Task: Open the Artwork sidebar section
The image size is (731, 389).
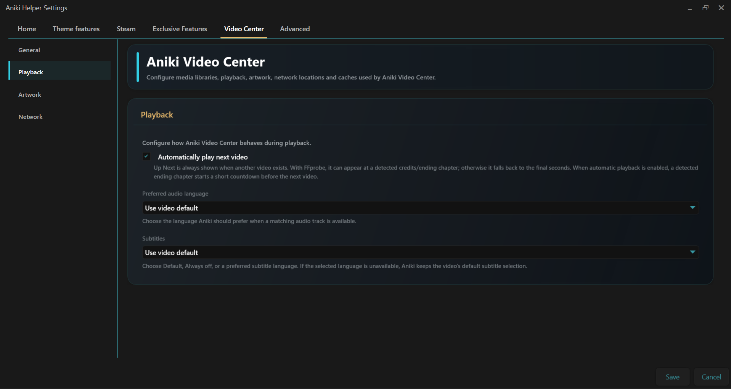Action: 60,94
